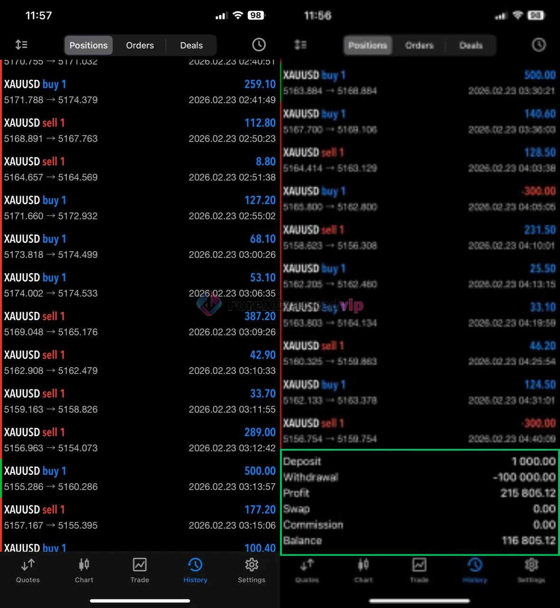This screenshot has width=560, height=608.
Task: Tap the right screen's history period clock icon
Action: 539,45
